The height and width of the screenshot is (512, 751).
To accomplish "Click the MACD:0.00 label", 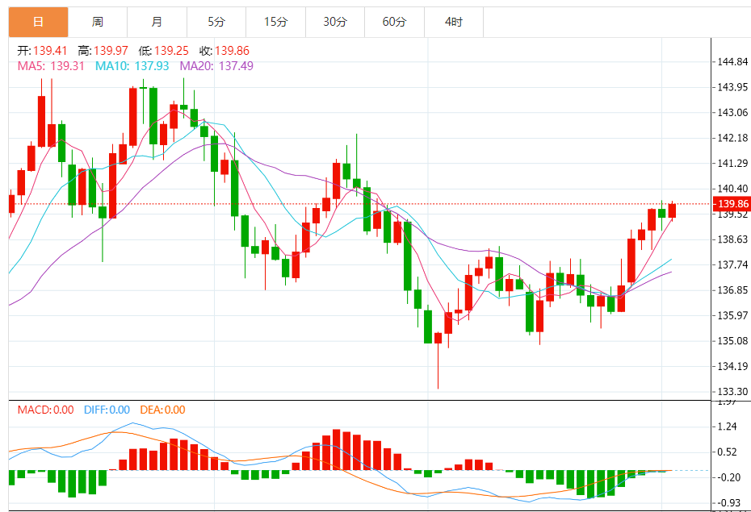I will click(x=45, y=410).
